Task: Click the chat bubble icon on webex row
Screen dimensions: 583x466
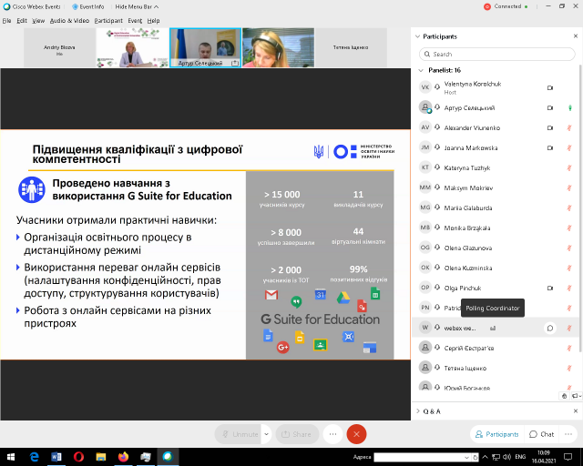Action: coord(550,329)
